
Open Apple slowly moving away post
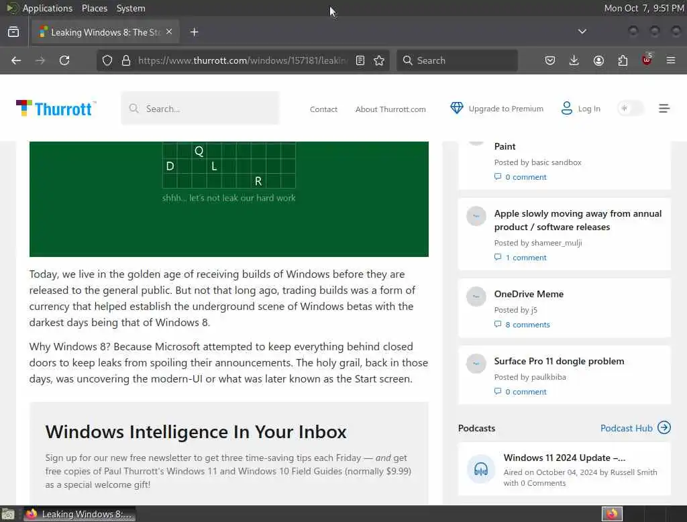(x=578, y=220)
